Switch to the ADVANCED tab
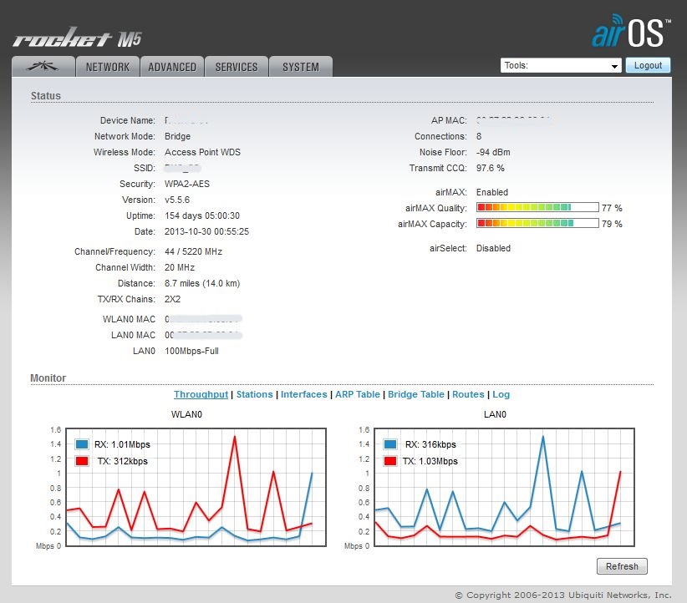The width and height of the screenshot is (687, 603). click(172, 67)
